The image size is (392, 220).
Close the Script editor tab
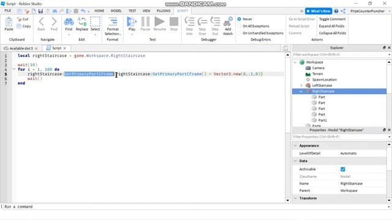point(65,48)
